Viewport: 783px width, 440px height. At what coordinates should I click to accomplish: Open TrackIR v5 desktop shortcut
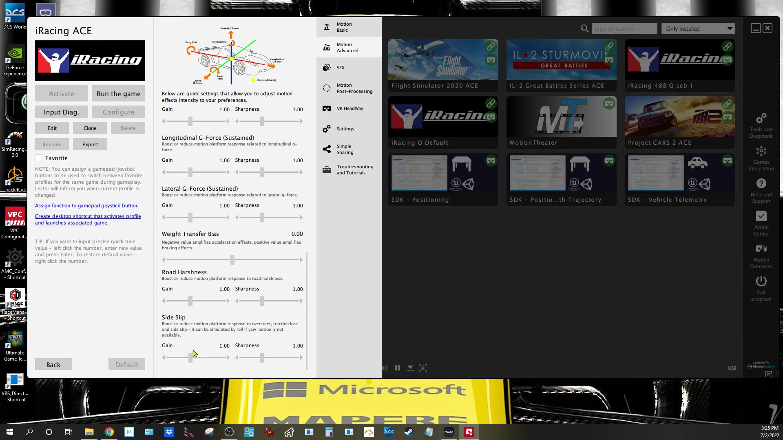click(15, 179)
